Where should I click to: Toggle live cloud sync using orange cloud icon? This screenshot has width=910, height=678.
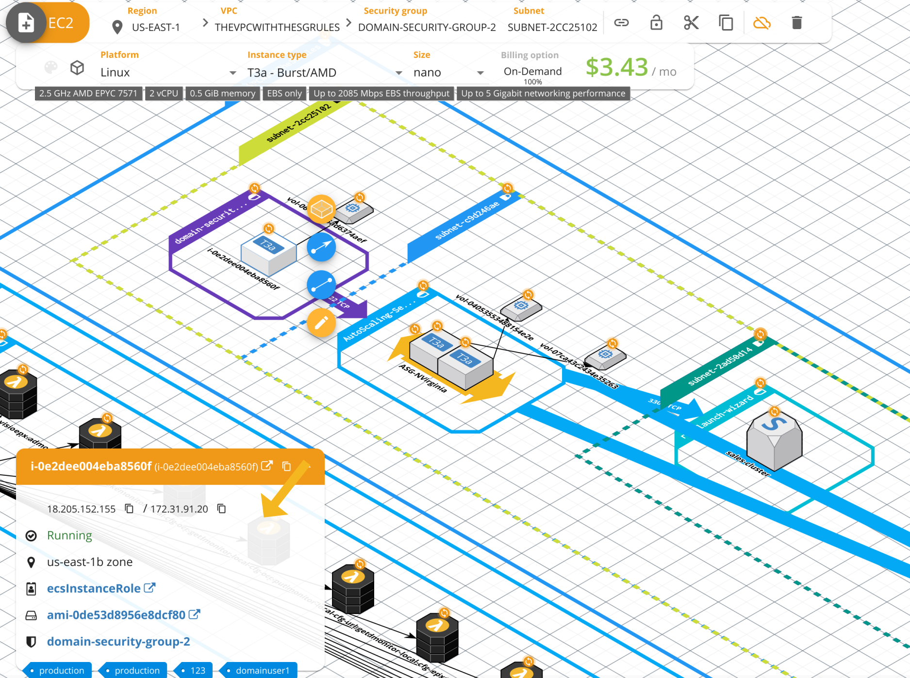(x=761, y=22)
